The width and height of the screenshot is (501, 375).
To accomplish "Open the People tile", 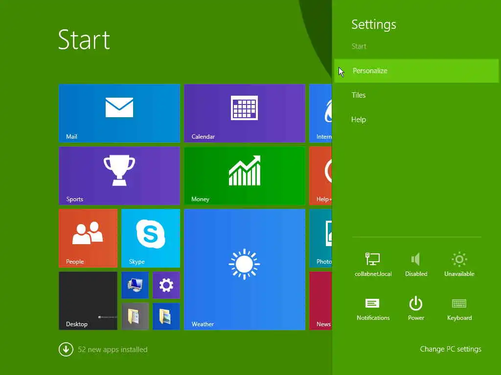I will tap(88, 238).
